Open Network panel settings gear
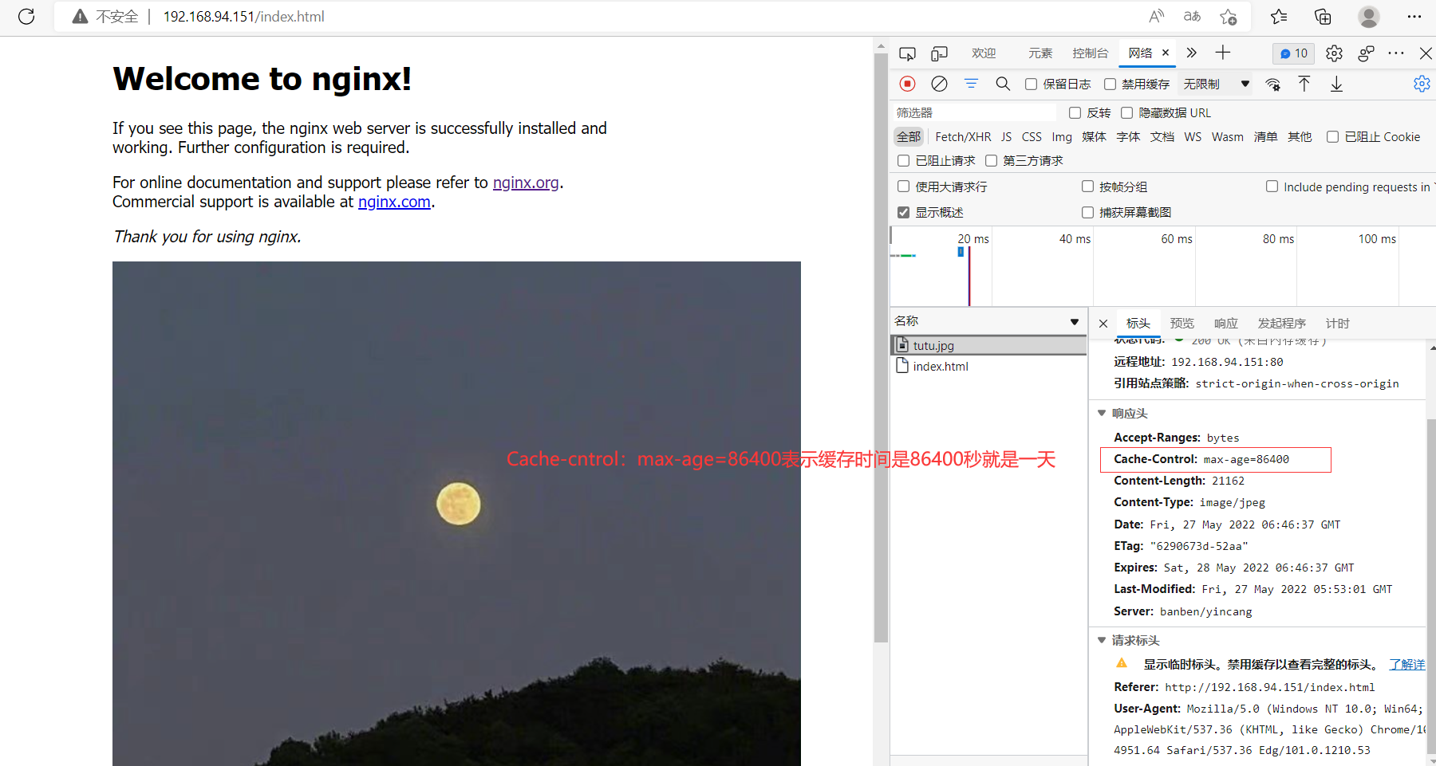The height and width of the screenshot is (766, 1436). (1422, 84)
